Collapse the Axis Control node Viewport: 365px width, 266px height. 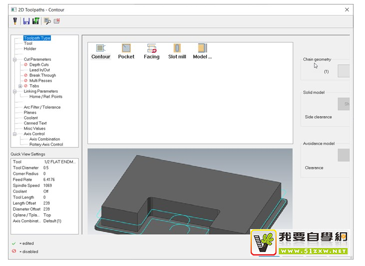14,134
